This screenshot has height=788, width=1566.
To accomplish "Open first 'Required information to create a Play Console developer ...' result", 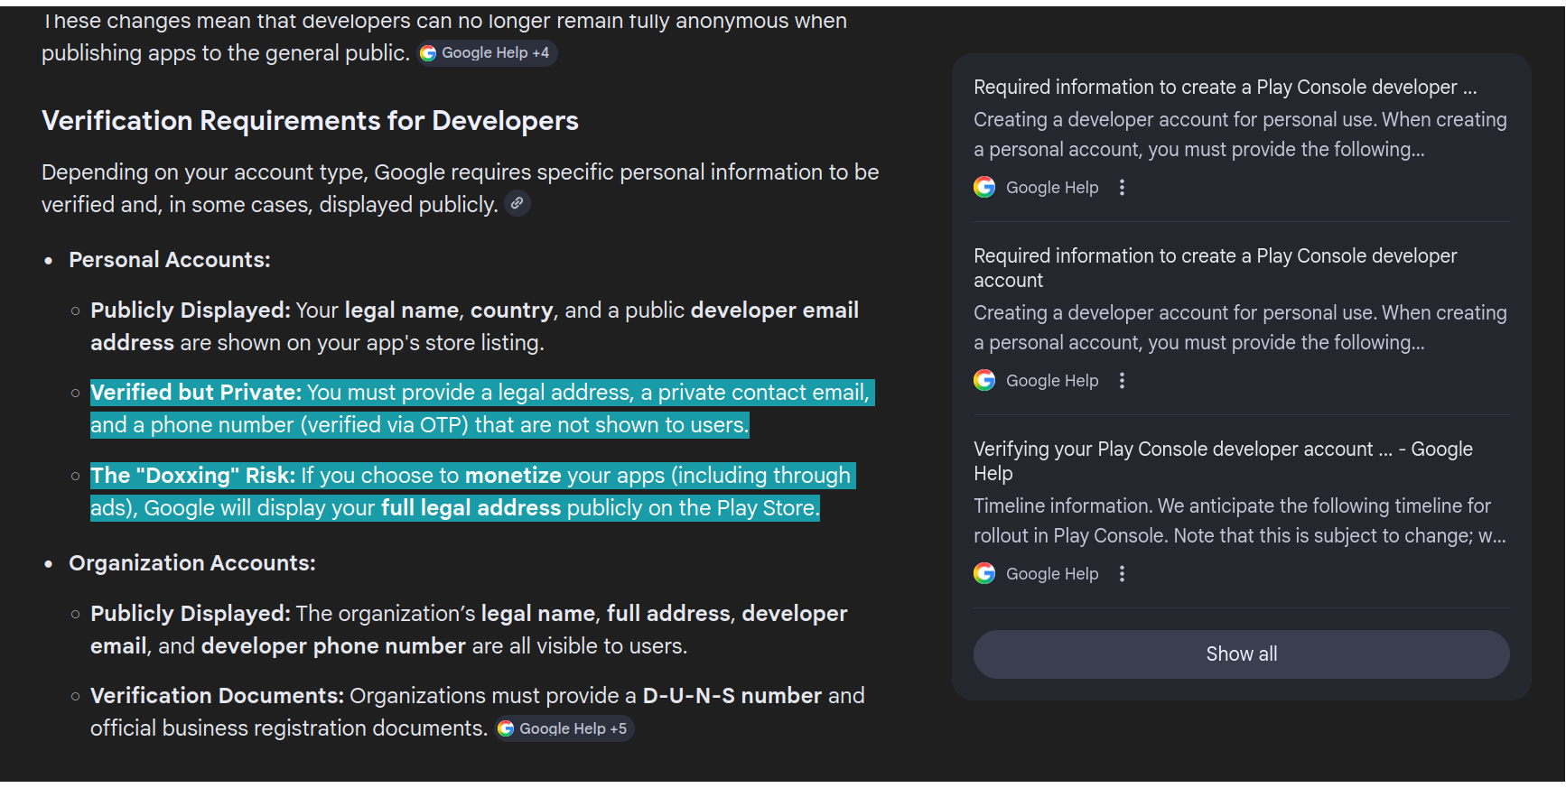I will pyautogui.click(x=1225, y=88).
